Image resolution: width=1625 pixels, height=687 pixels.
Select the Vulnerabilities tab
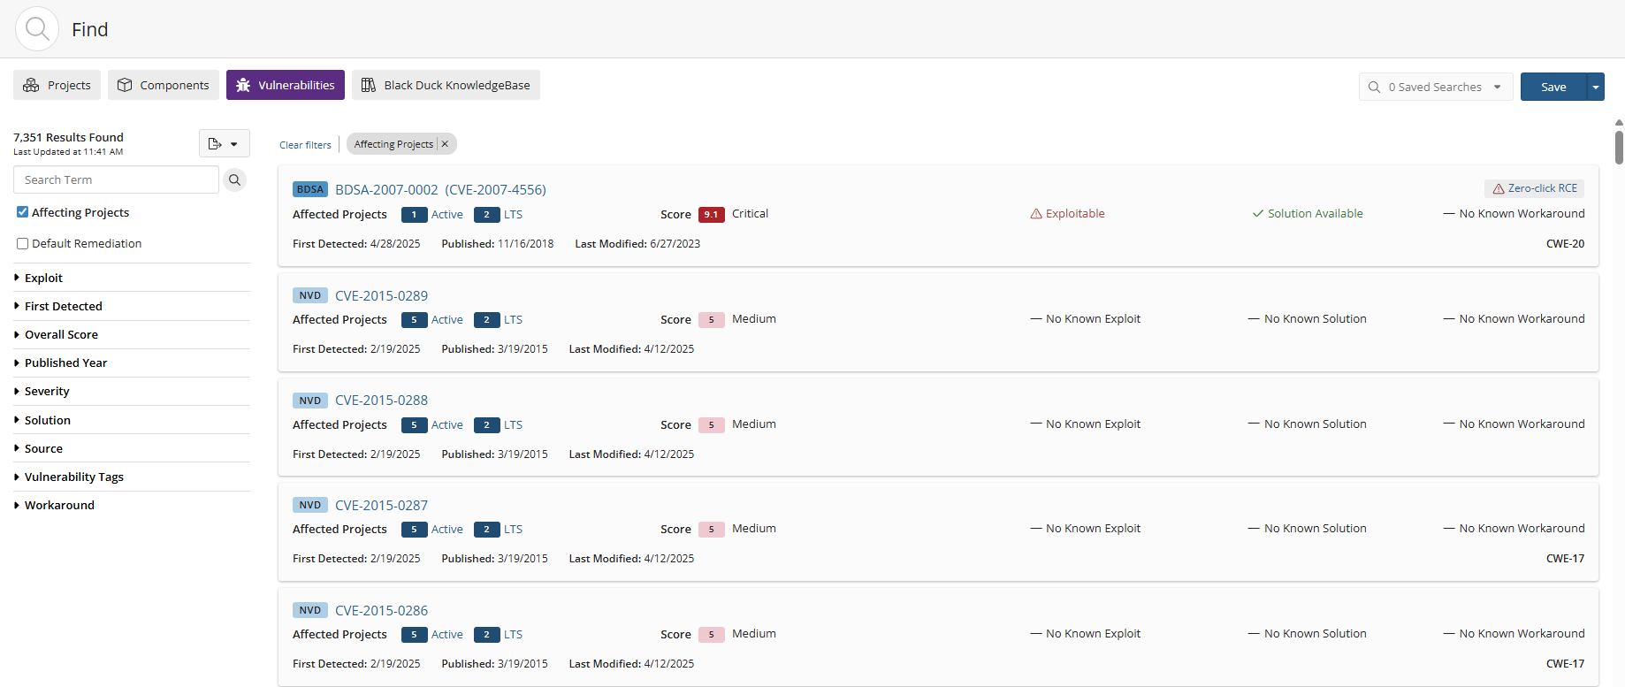click(x=286, y=85)
